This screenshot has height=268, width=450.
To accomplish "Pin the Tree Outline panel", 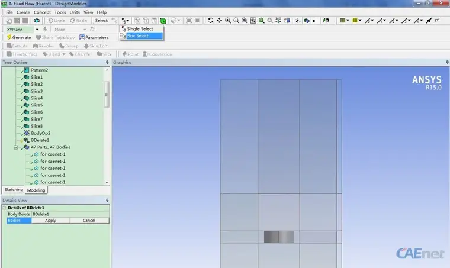I will click(107, 62).
